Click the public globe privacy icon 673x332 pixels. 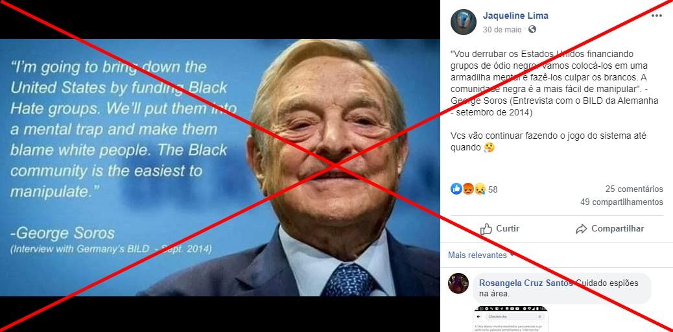pyautogui.click(x=532, y=30)
